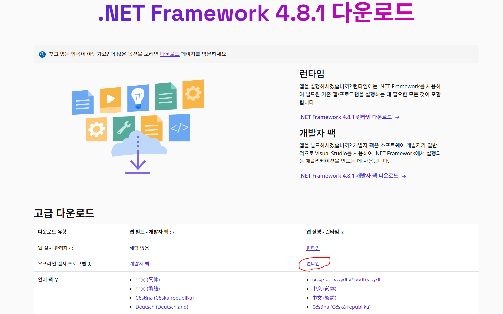Select Čeština runtime language pack link
The image size is (503, 314).
[341, 307]
